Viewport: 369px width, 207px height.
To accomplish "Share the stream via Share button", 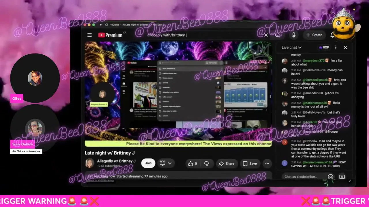I will coord(226,164).
